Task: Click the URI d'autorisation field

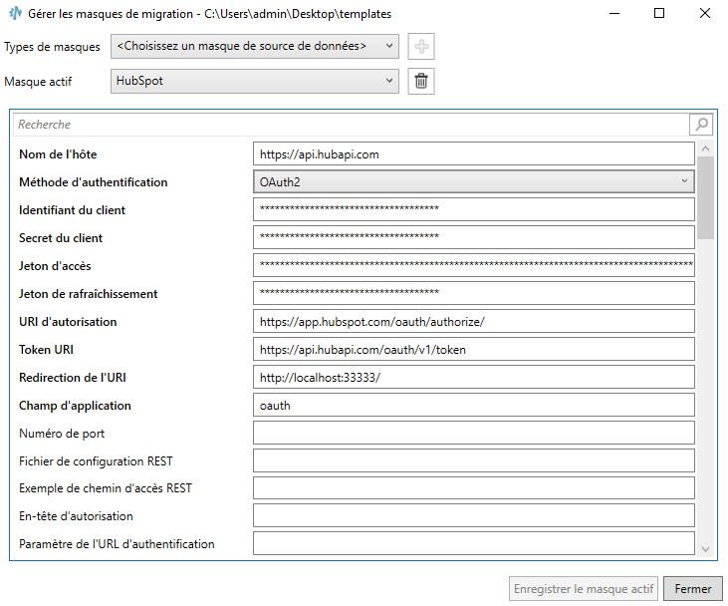Action: click(x=473, y=321)
